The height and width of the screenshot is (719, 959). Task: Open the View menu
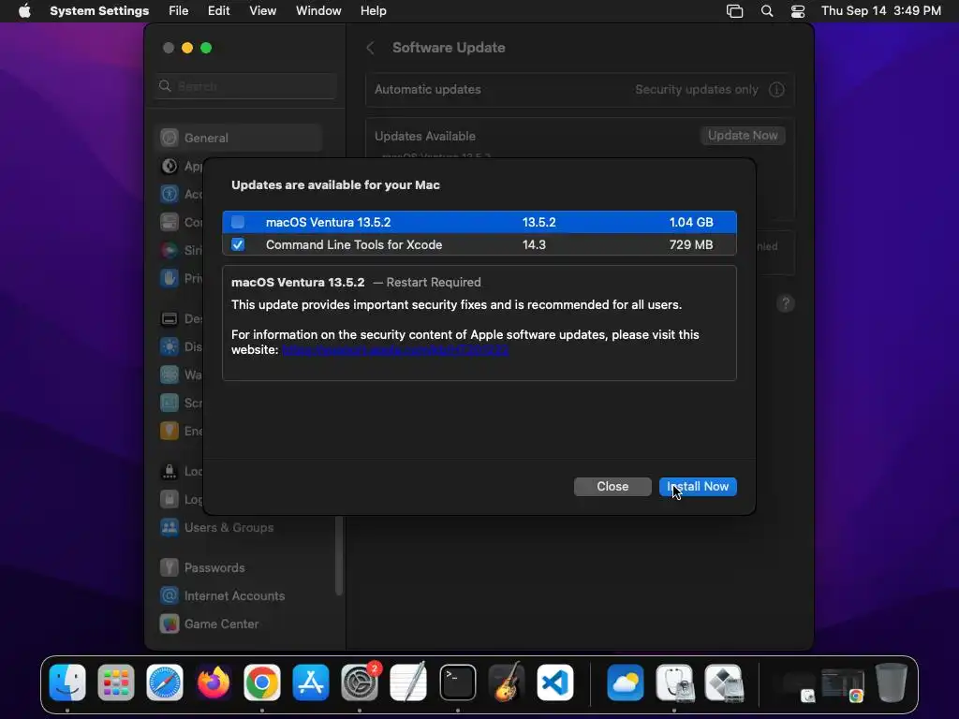263,11
